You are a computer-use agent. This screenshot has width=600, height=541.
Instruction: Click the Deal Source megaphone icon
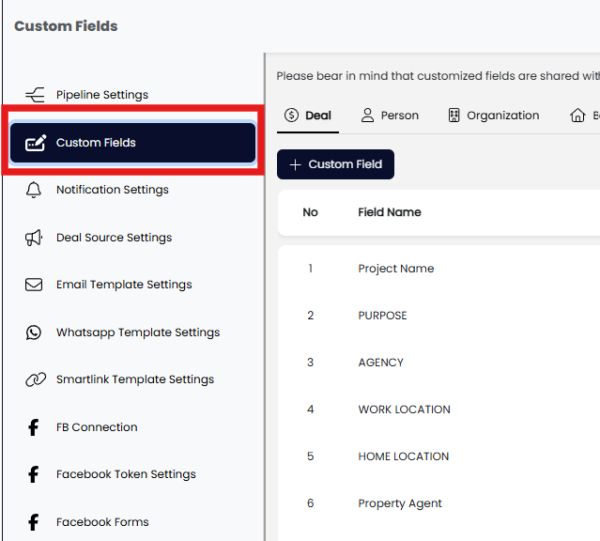(35, 238)
